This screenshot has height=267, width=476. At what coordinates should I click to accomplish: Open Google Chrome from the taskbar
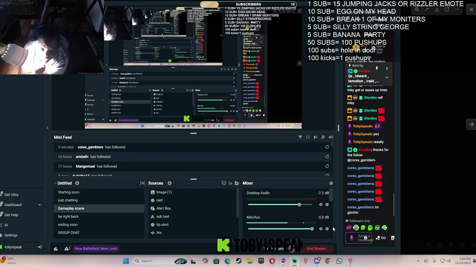click(328, 261)
